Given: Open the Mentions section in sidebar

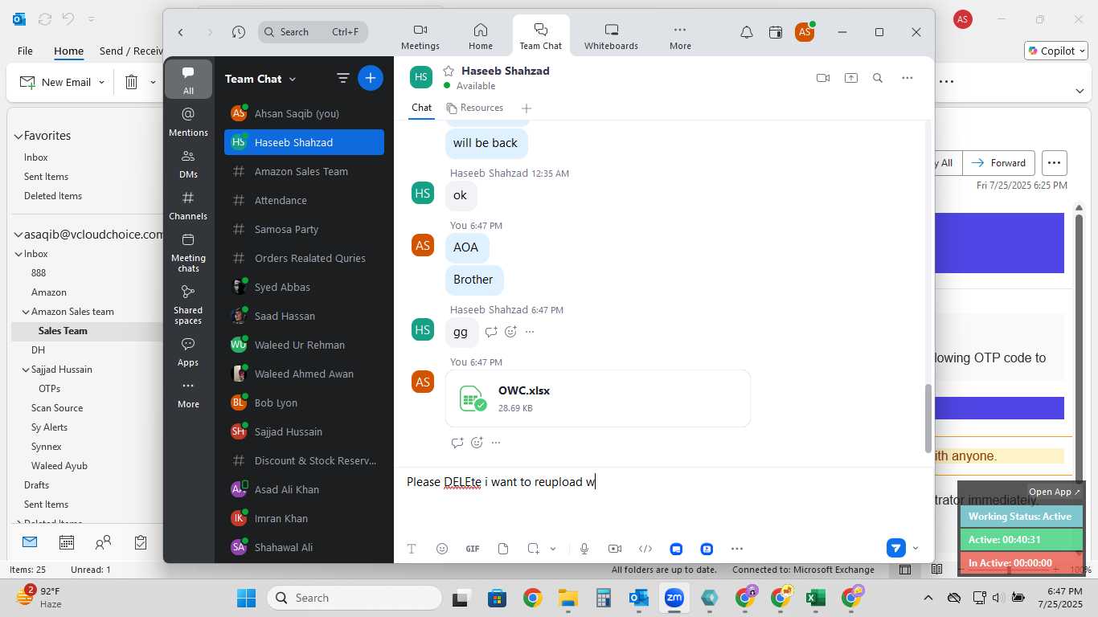Looking at the screenshot, I should point(188,122).
